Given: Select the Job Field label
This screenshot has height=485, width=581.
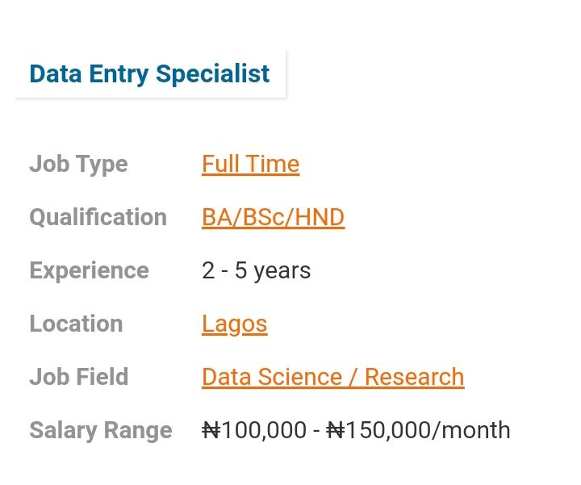Looking at the screenshot, I should tap(78, 377).
